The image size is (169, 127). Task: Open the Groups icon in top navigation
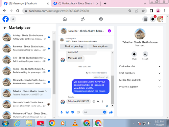click(101, 19)
